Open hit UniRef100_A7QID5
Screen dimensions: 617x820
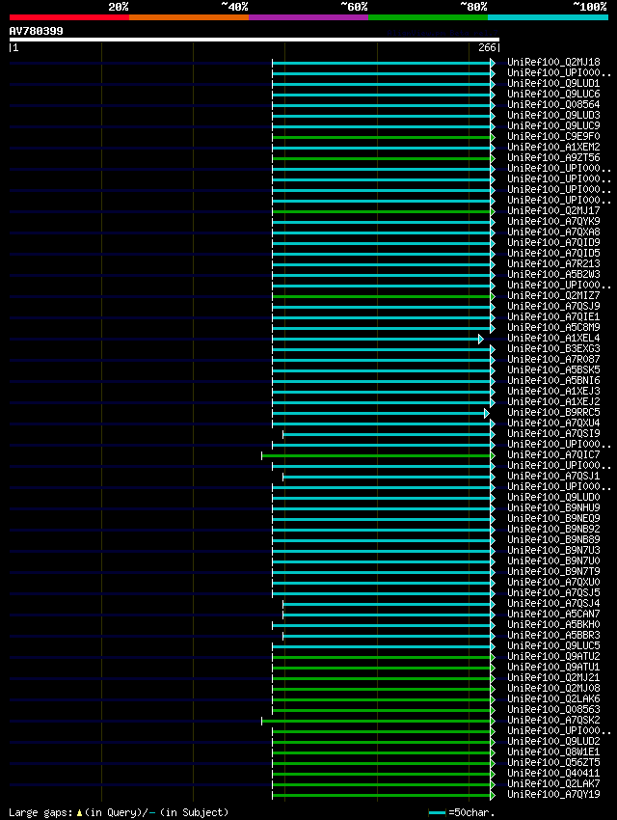coord(553,253)
